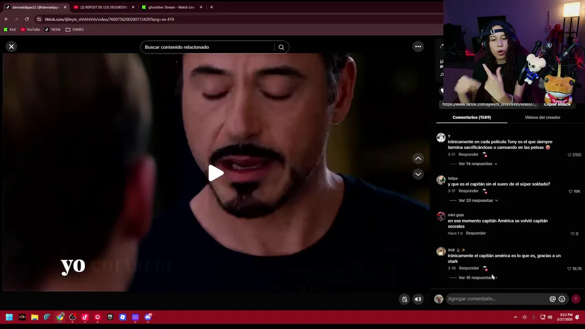Switch to Videos del creador tab
Screen dimensions: 585x329
(542, 117)
